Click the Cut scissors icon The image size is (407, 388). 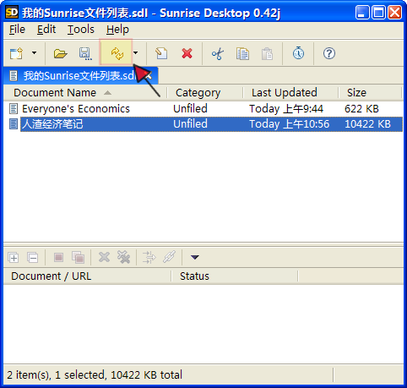click(x=218, y=53)
